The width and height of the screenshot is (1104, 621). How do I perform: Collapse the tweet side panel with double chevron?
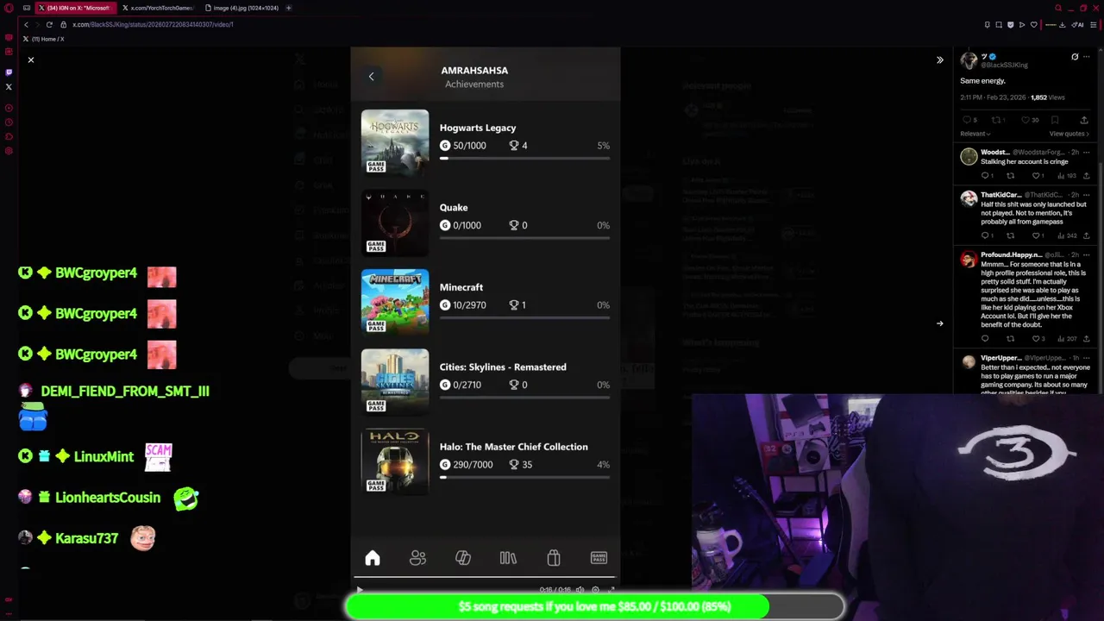940,60
